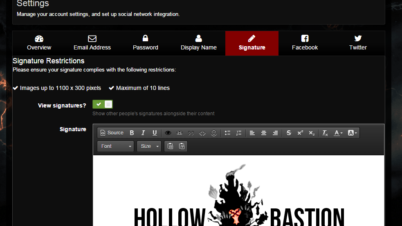This screenshot has width=402, height=226.
Task: Align text to the left
Action: (252, 133)
